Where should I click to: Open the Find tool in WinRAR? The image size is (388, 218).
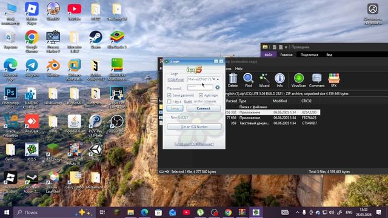tap(248, 81)
